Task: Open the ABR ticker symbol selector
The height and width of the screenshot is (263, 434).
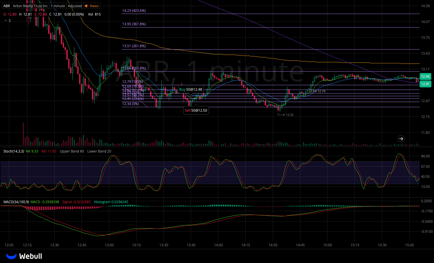Action: coord(7,6)
